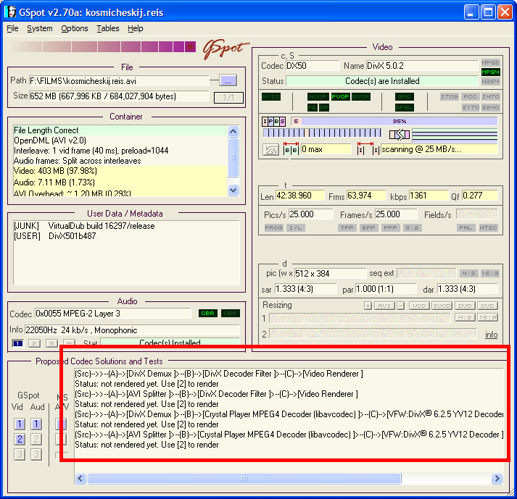
Task: Click the frame sequence arrow icon
Action: [400, 135]
